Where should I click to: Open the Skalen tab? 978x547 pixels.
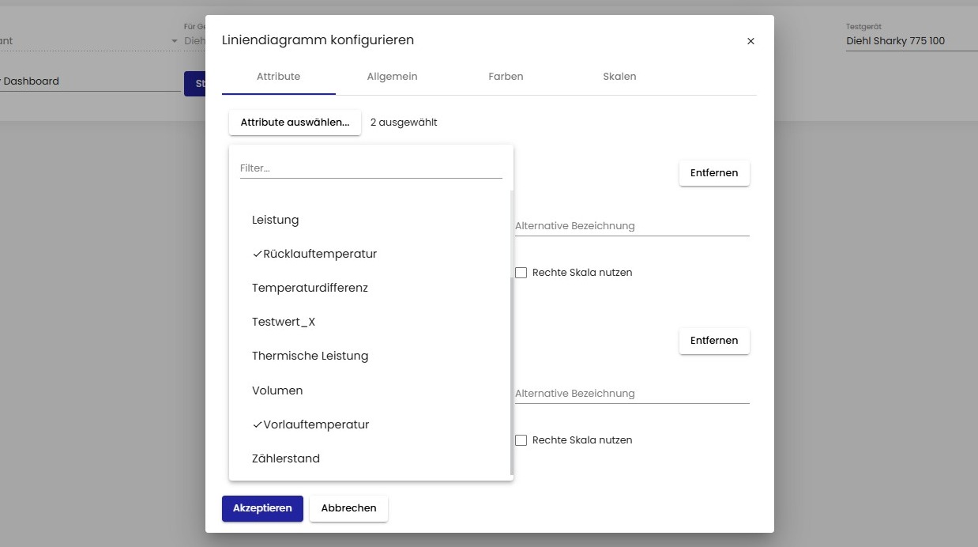click(619, 77)
